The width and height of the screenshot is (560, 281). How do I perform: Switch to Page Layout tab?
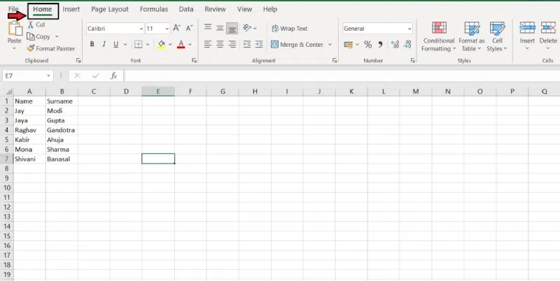click(110, 9)
